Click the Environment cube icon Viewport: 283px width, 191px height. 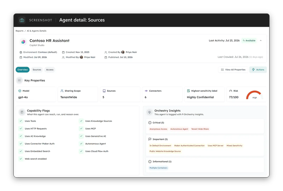tap(21, 52)
